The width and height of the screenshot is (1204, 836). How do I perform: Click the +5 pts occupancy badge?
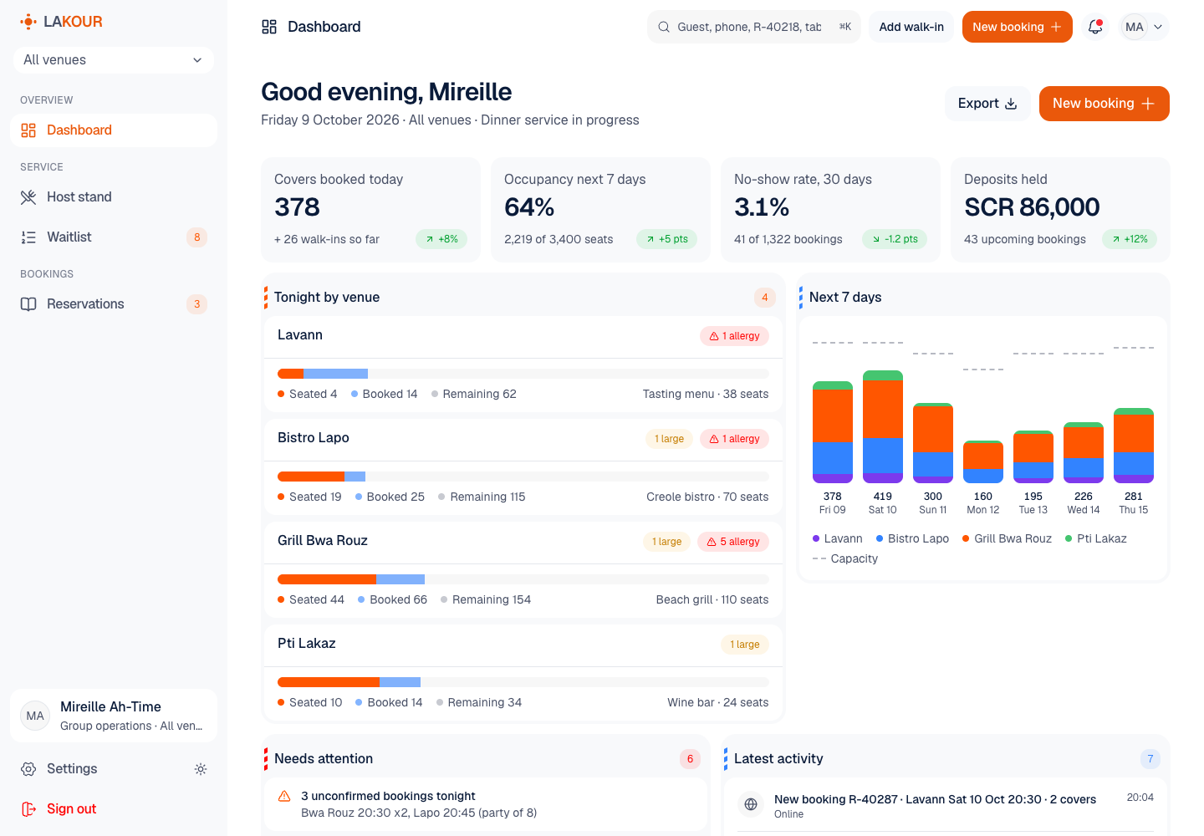[666, 239]
